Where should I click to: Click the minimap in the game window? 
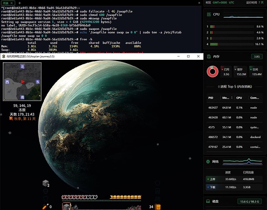click(x=22, y=82)
